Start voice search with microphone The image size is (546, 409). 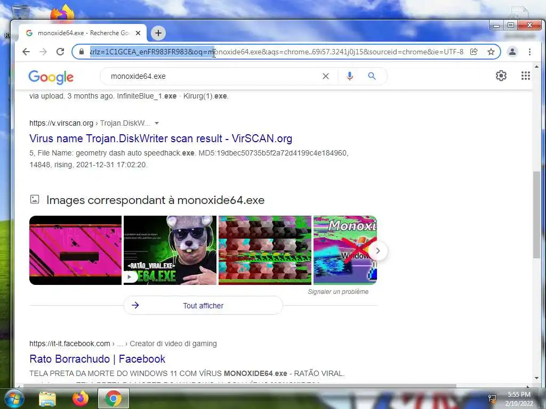[350, 76]
